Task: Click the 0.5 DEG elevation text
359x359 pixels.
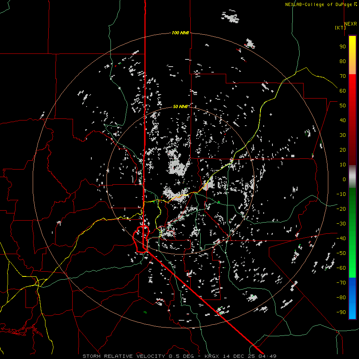Action: point(181,356)
